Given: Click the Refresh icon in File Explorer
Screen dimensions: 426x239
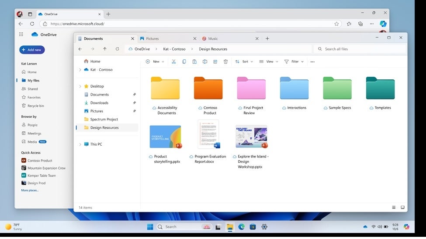Looking at the screenshot, I should 117,49.
